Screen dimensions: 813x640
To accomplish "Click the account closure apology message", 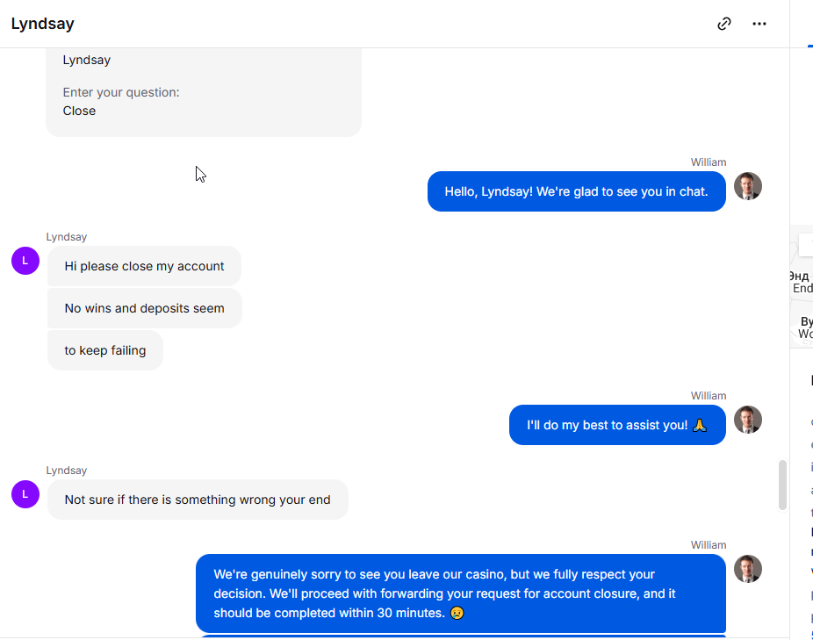I will 461,593.
